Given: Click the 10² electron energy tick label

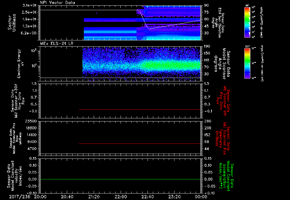Looking at the screenshot, I should pos(33,51).
